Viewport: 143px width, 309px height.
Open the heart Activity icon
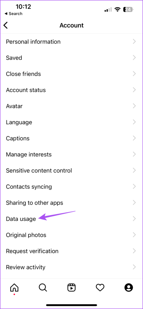[x=100, y=288]
